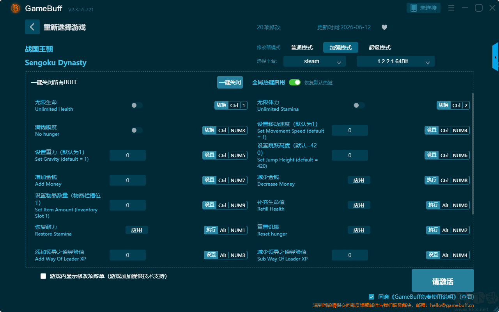The image size is (499, 312).
Task: Click the phone not-connected button
Action: click(424, 8)
